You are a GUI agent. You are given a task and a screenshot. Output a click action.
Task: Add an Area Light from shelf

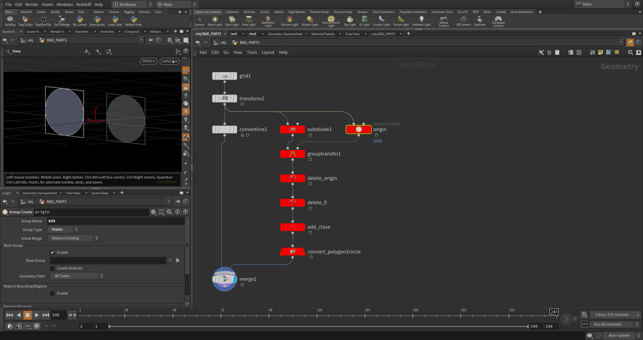click(x=249, y=21)
